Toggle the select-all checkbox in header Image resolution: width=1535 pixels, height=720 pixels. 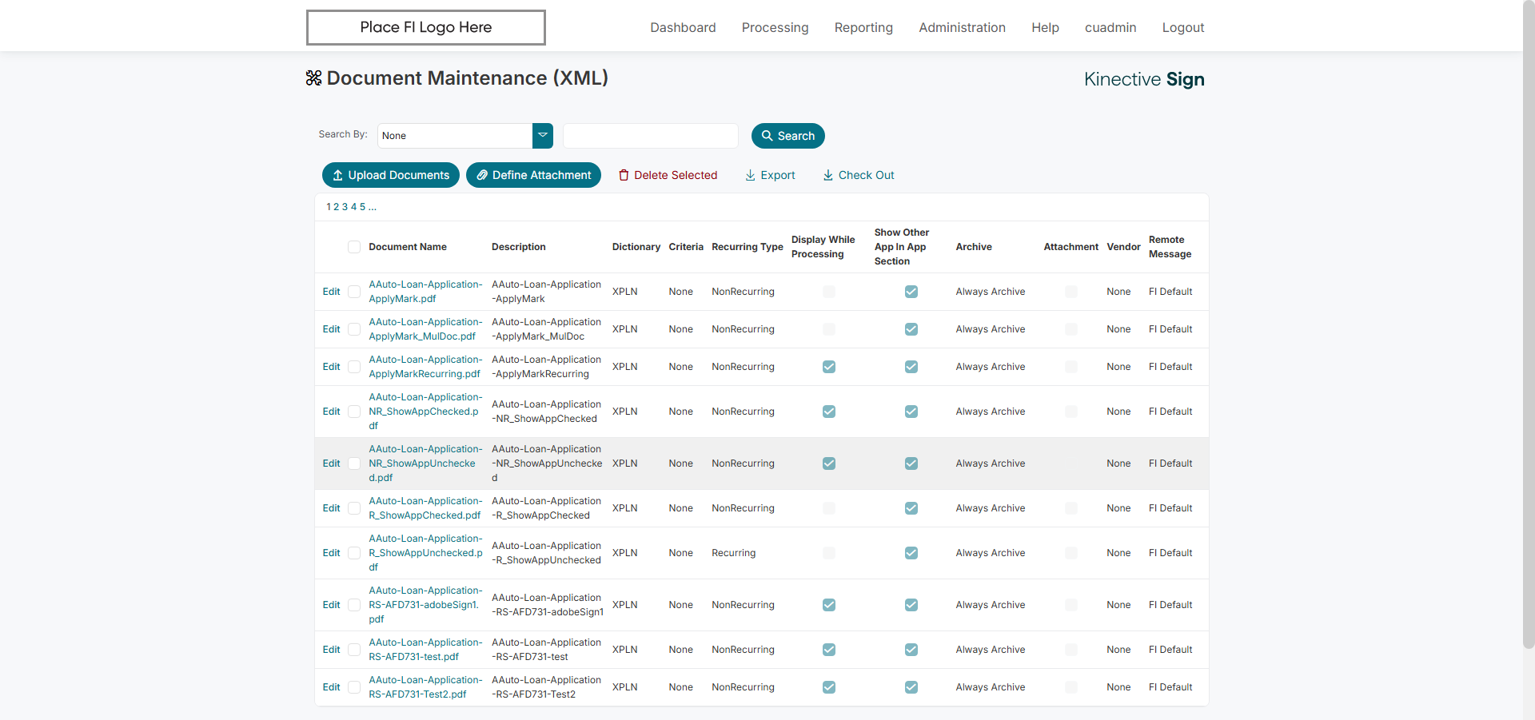pos(354,247)
